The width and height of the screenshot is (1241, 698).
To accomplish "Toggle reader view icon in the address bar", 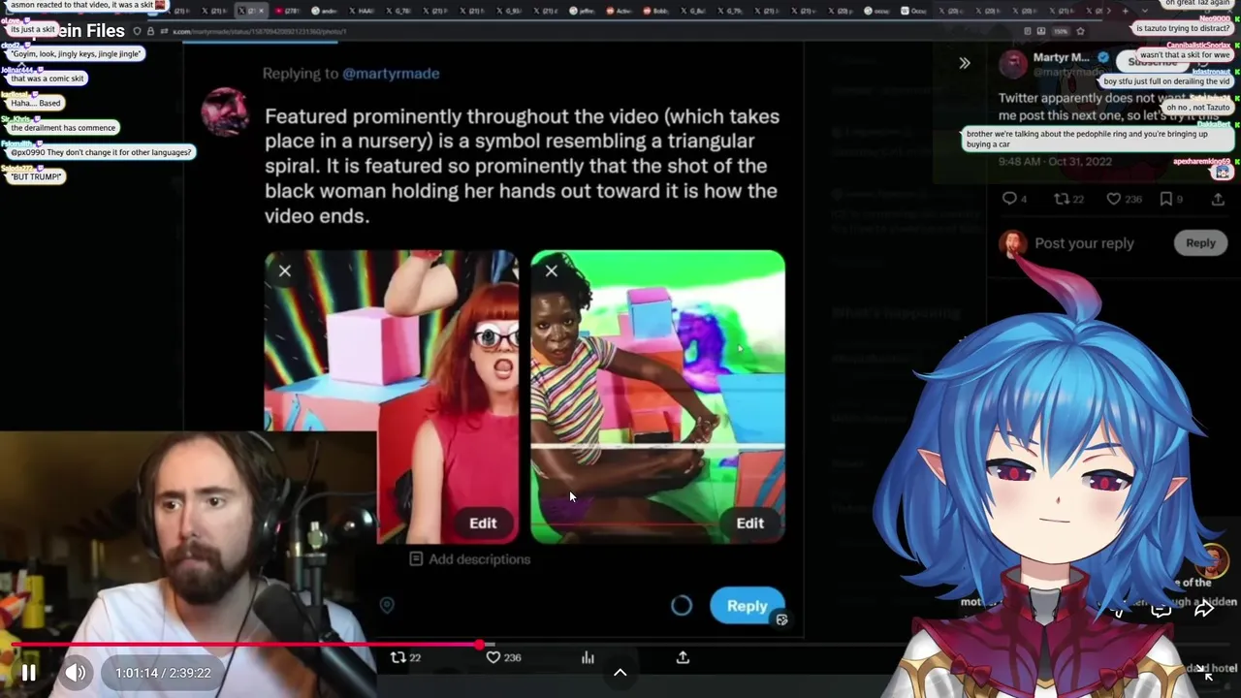I will pos(1027,31).
